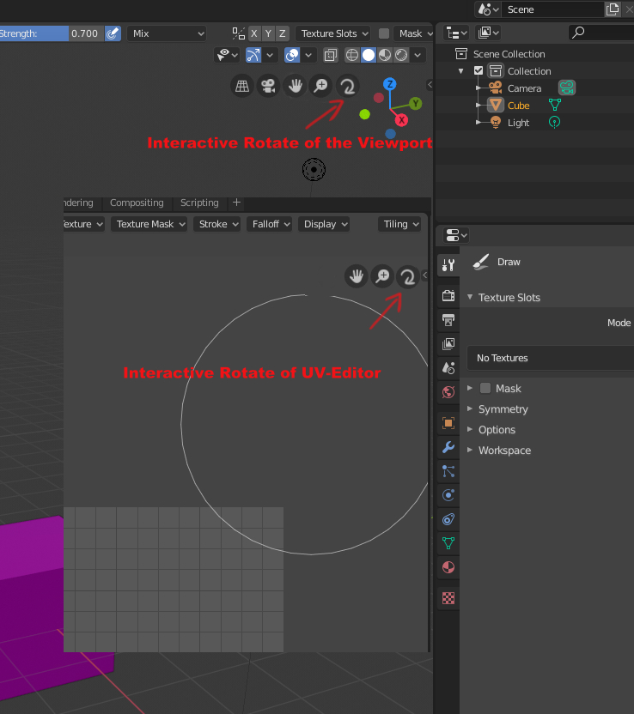Switch to the Compositing workspace tab
634x714 pixels.
click(x=137, y=203)
